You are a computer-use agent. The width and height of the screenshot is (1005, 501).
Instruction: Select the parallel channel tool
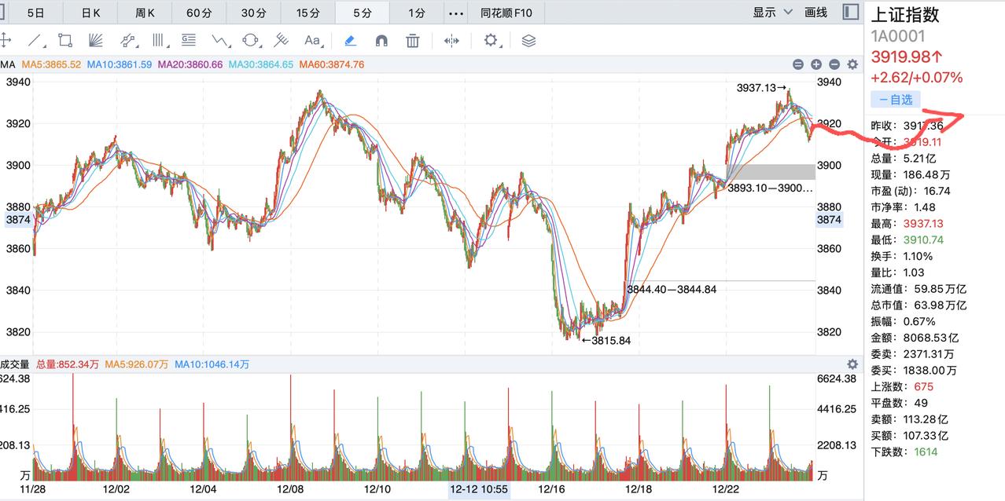point(128,40)
